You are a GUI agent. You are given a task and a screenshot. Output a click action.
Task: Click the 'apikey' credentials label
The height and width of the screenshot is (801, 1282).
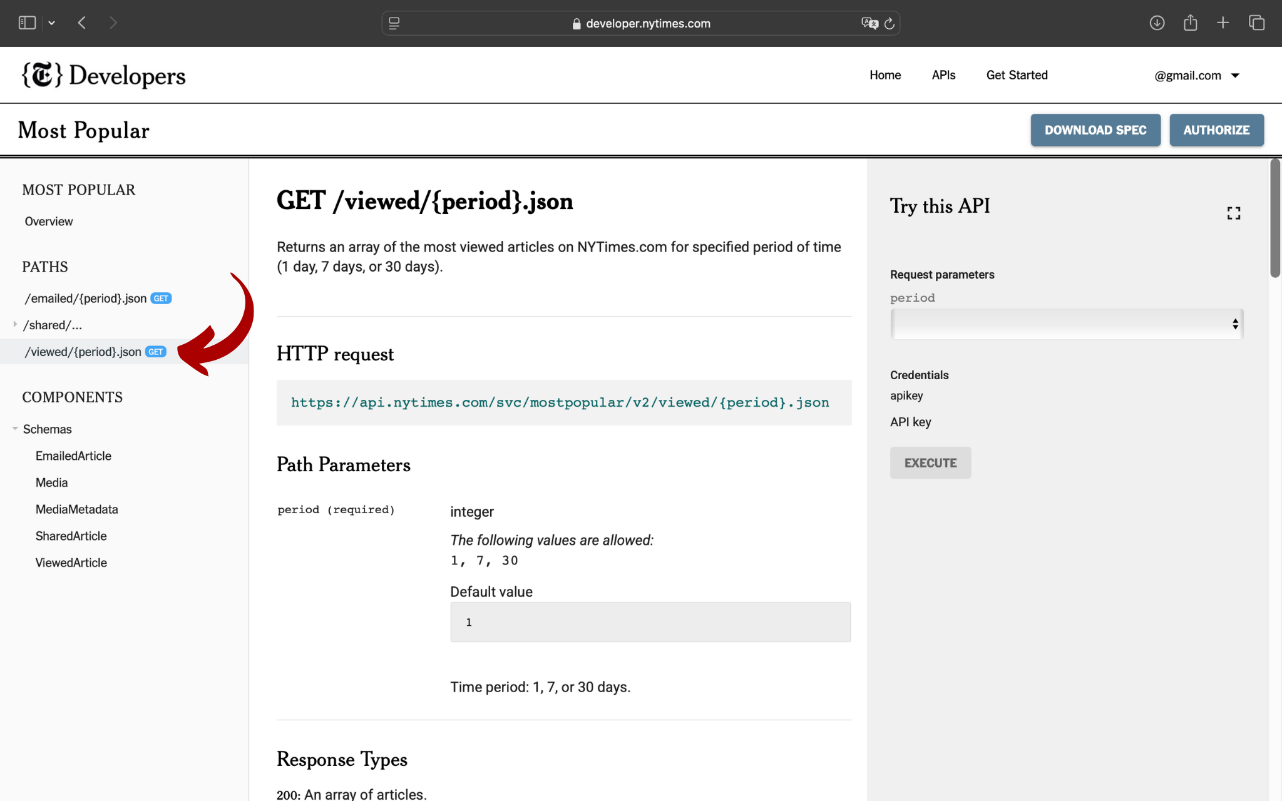906,395
